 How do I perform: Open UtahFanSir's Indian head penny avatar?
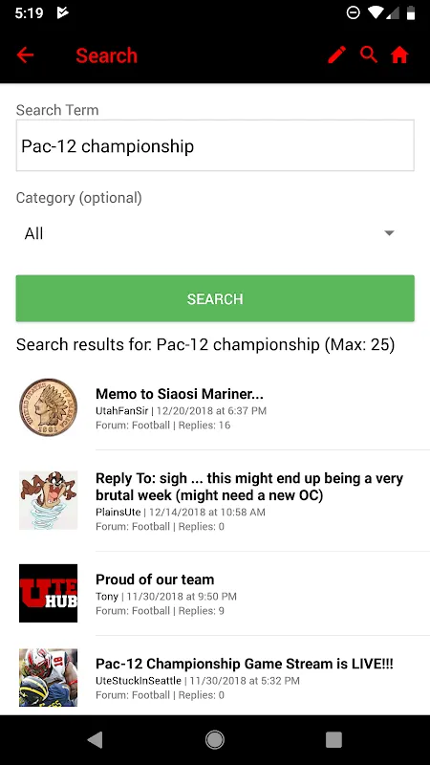pyautogui.click(x=49, y=407)
